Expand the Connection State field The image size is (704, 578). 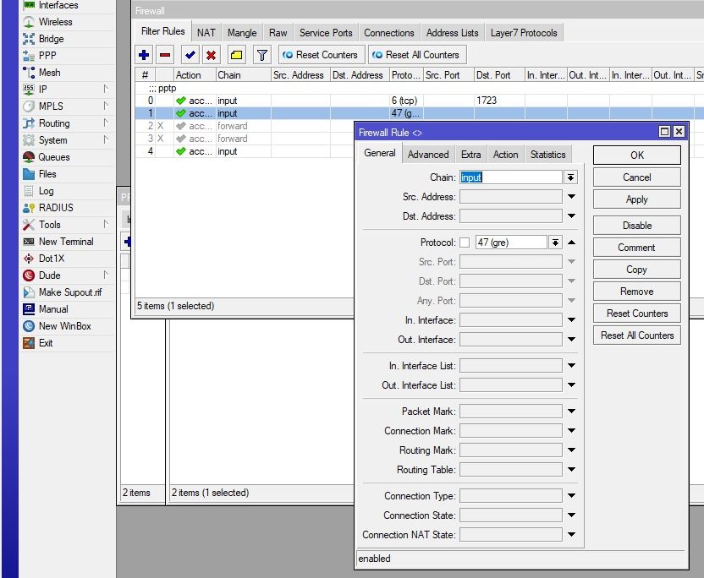tap(571, 515)
